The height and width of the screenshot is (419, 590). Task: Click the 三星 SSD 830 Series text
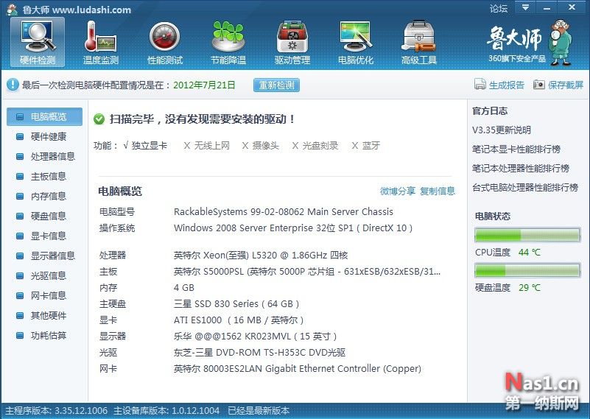[236, 304]
